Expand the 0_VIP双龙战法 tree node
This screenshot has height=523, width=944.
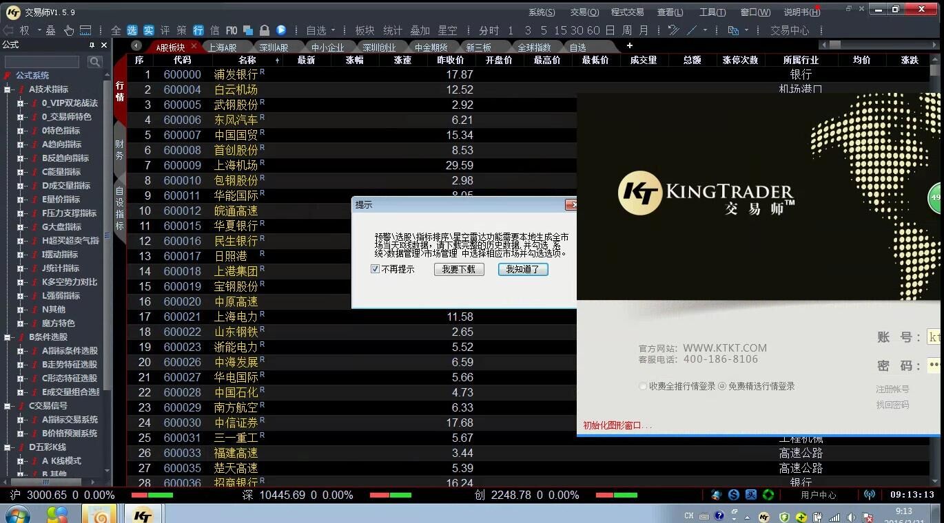[x=21, y=103]
